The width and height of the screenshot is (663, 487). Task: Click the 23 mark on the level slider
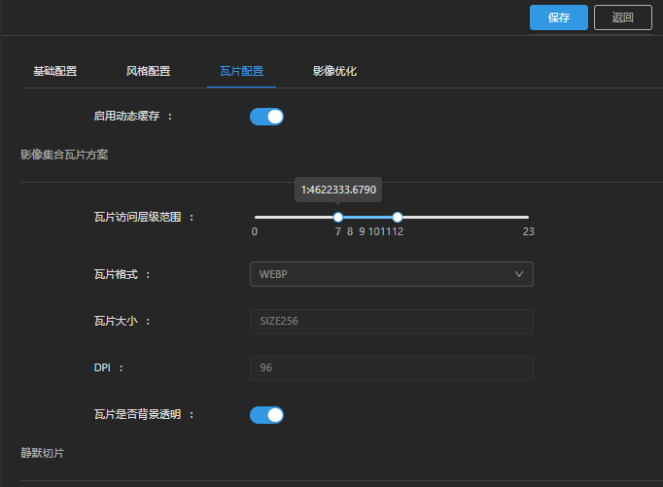[528, 231]
